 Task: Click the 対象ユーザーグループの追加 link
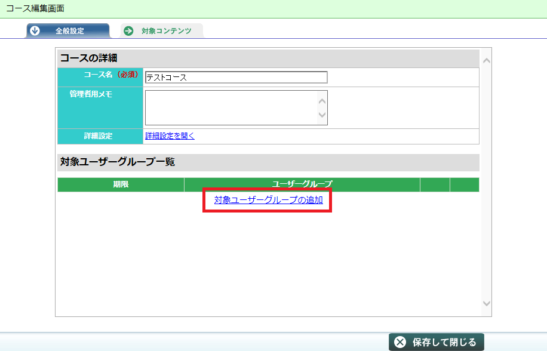[268, 200]
